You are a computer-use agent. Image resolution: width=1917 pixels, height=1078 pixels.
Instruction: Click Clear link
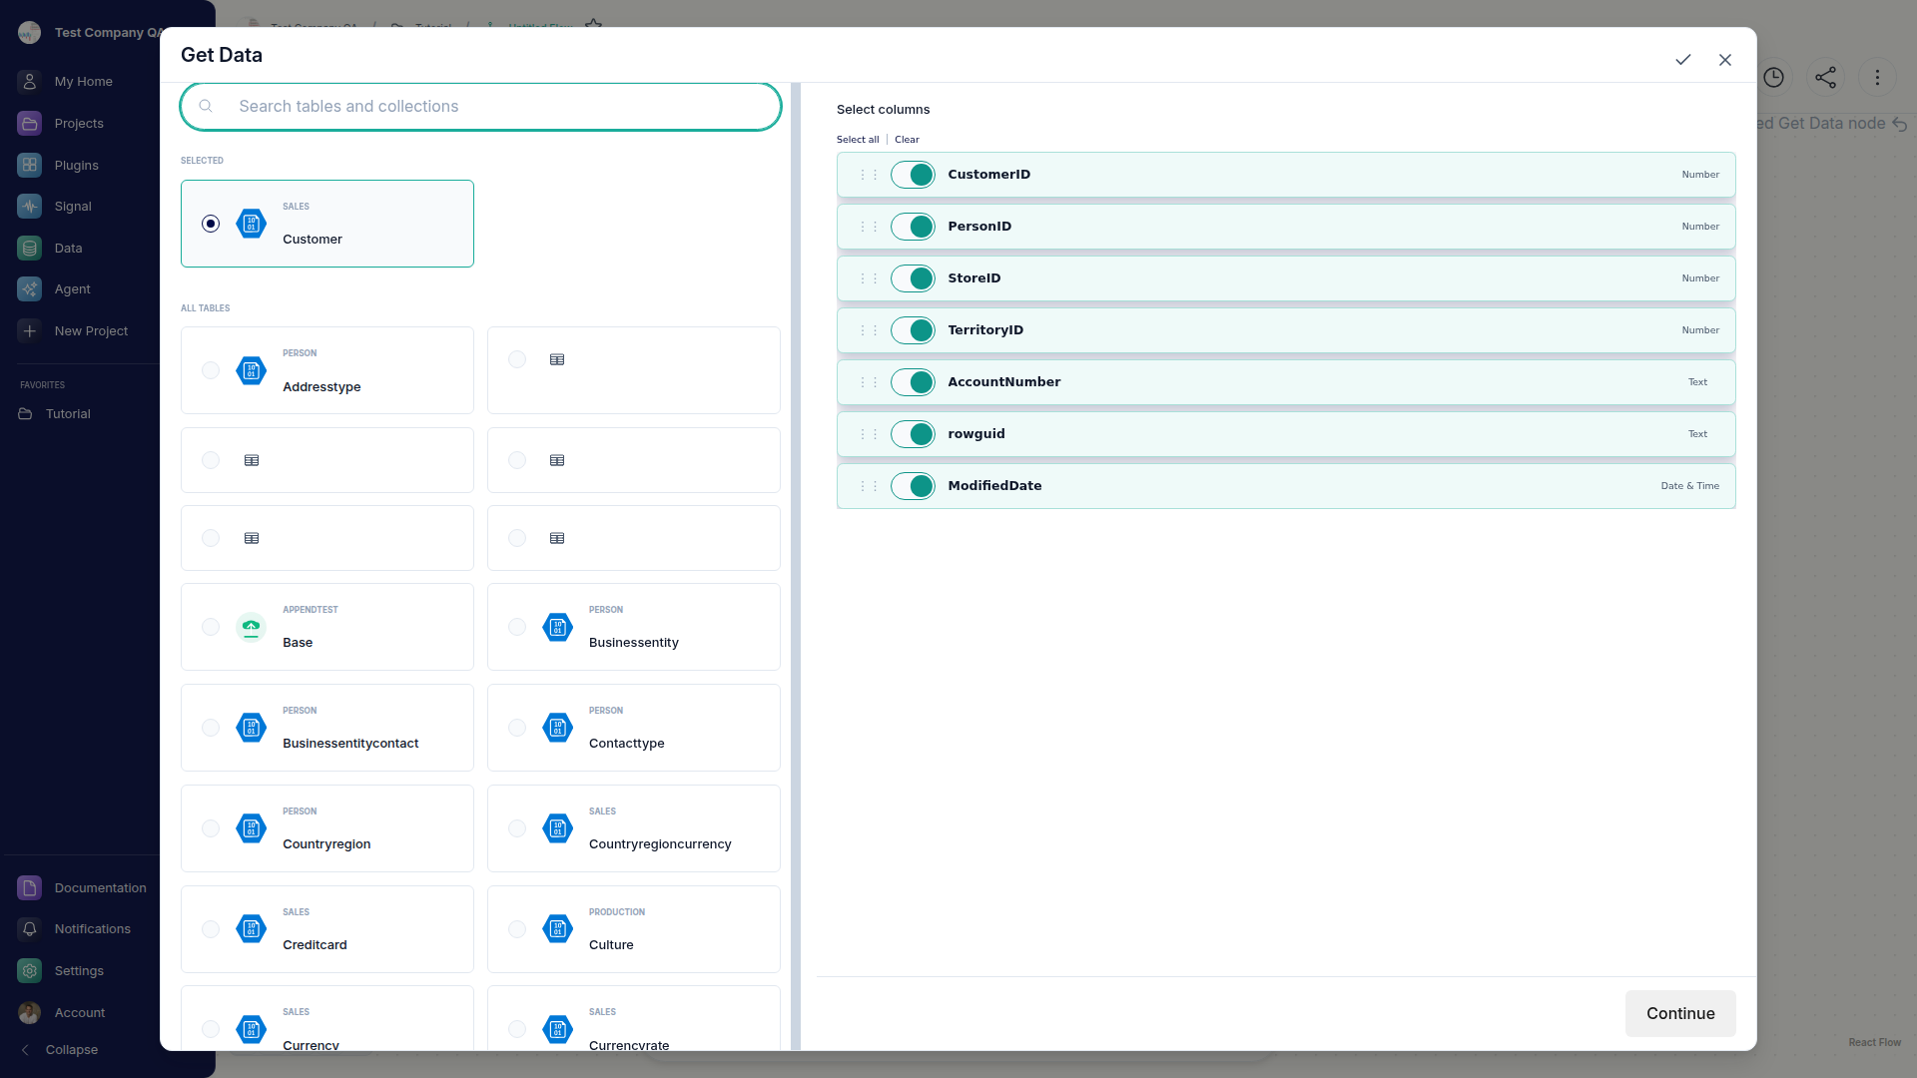click(x=907, y=140)
